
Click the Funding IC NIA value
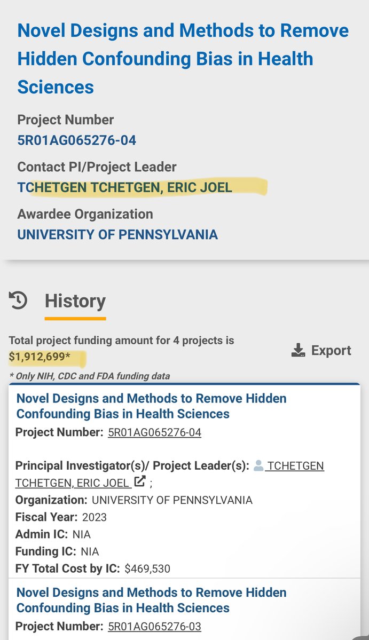(90, 551)
